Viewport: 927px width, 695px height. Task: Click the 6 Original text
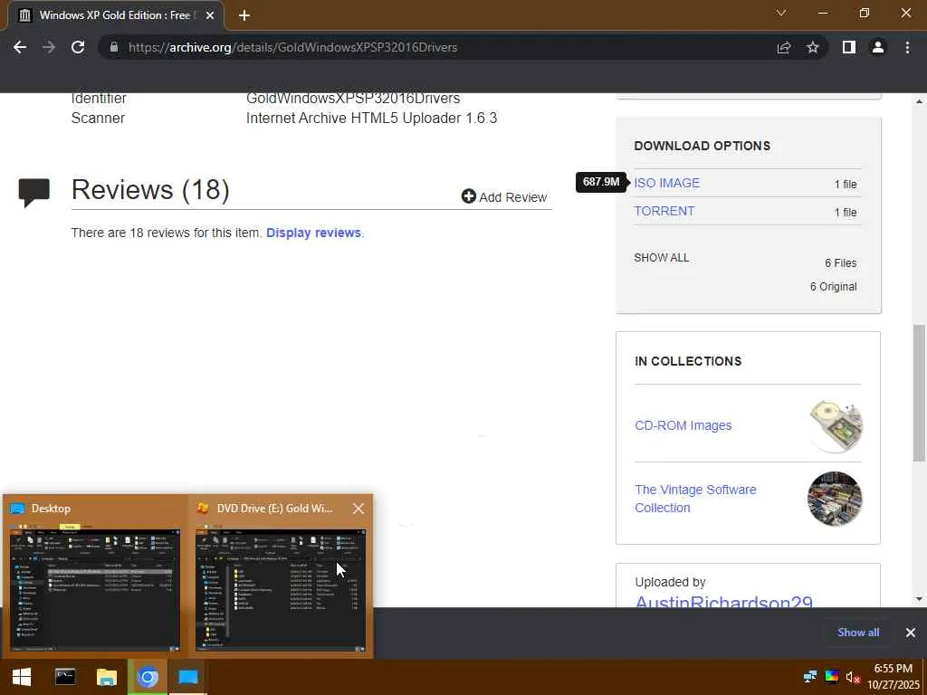833,287
